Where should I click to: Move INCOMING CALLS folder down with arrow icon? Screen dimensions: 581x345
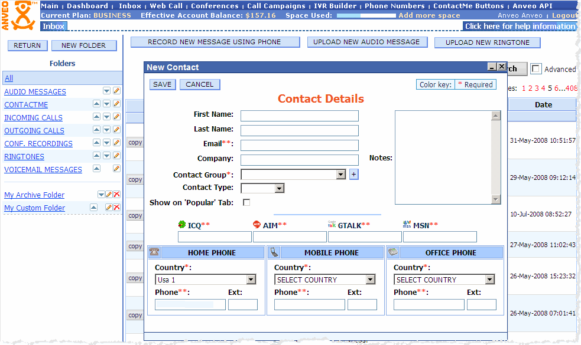point(107,117)
